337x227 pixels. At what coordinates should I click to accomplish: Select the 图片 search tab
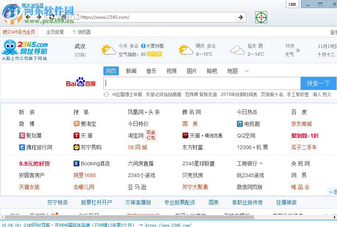(x=192, y=71)
